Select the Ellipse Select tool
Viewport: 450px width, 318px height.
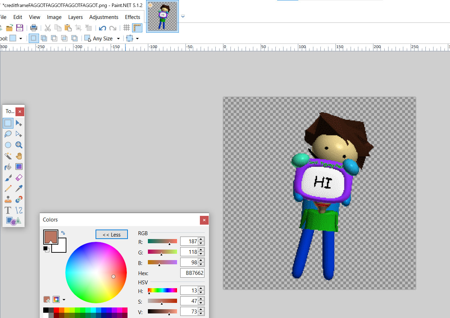[8, 145]
